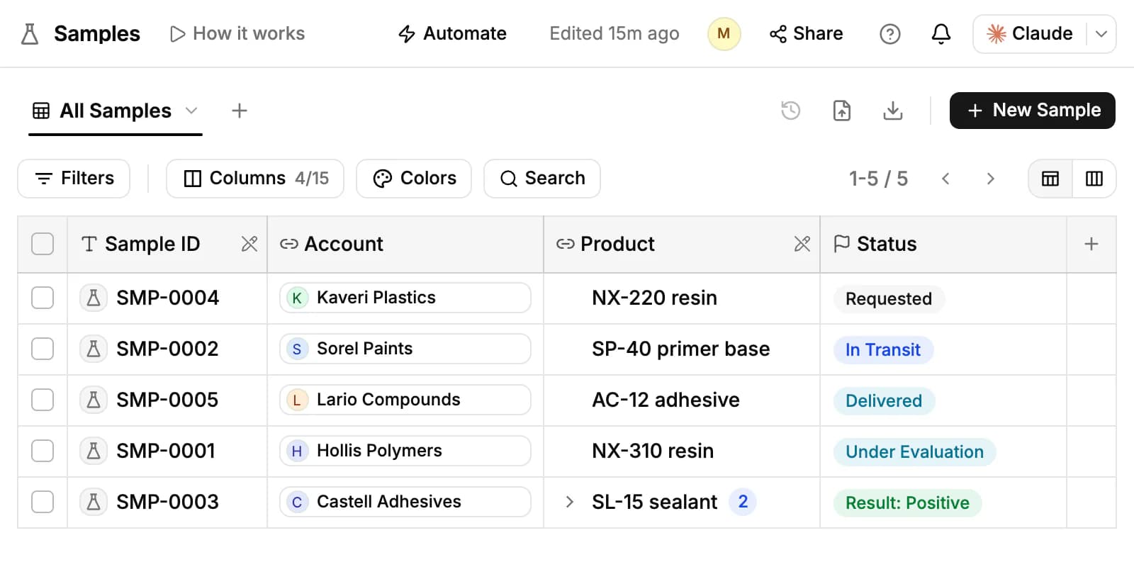This screenshot has height=567, width=1134.
Task: Add a new view with plus icon
Action: 240,111
